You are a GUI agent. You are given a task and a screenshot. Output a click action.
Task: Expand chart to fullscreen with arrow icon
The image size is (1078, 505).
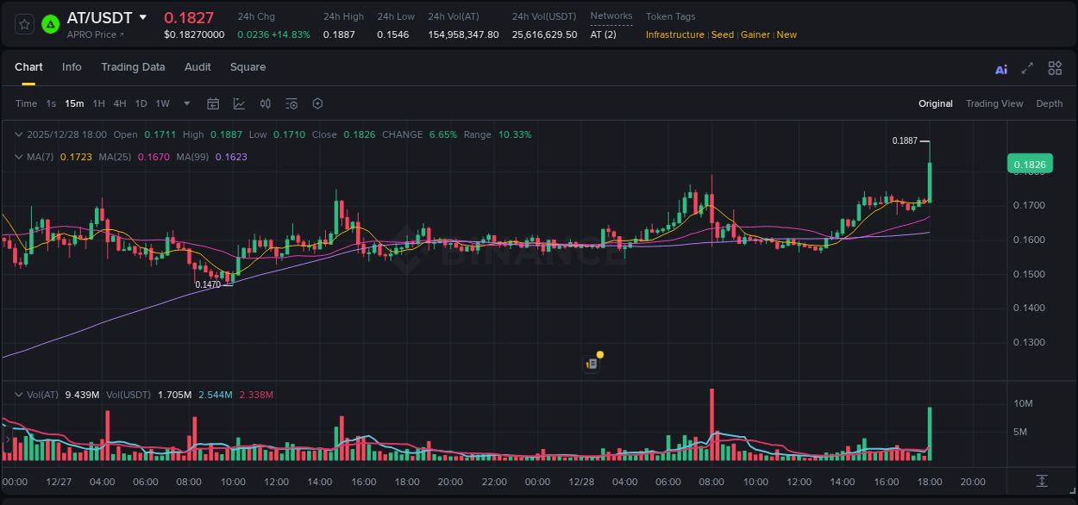pos(1027,68)
